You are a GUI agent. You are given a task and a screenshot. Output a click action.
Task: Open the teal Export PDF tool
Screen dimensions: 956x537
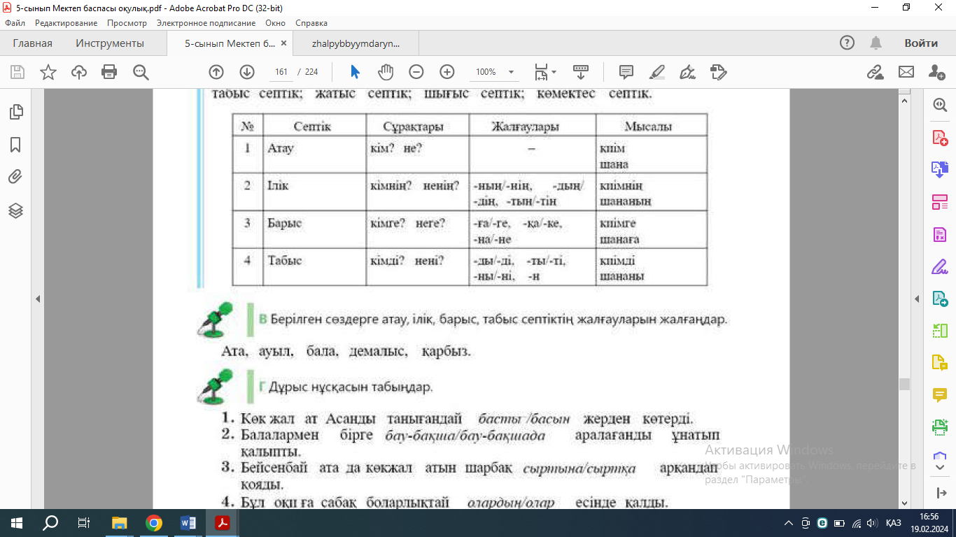[940, 299]
